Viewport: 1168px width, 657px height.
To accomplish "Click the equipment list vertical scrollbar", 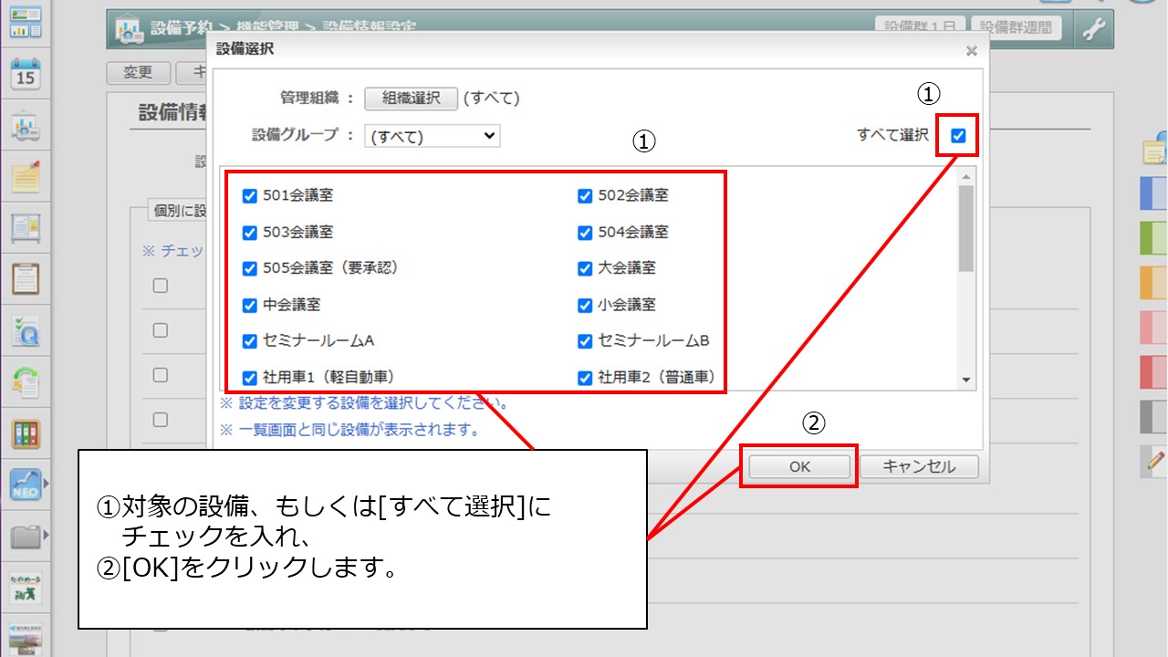I will [x=965, y=228].
